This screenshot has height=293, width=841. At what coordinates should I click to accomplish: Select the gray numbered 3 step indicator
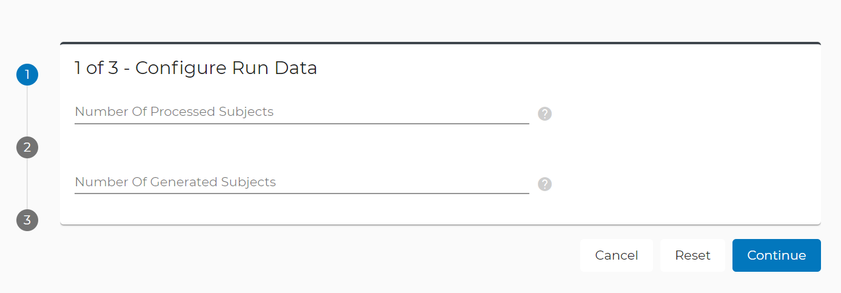[27, 220]
